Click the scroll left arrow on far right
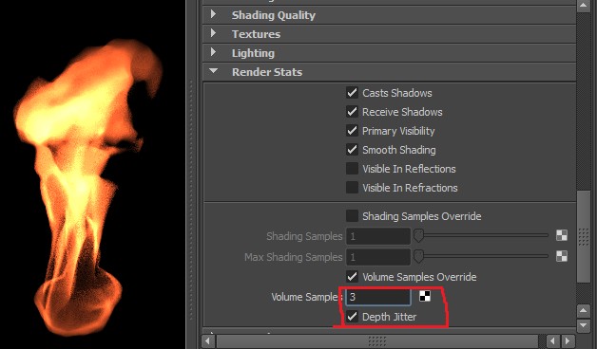This screenshot has width=597, height=349. pos(553,340)
